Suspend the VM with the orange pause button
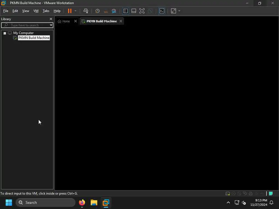This screenshot has width=279, height=209. tap(70, 11)
